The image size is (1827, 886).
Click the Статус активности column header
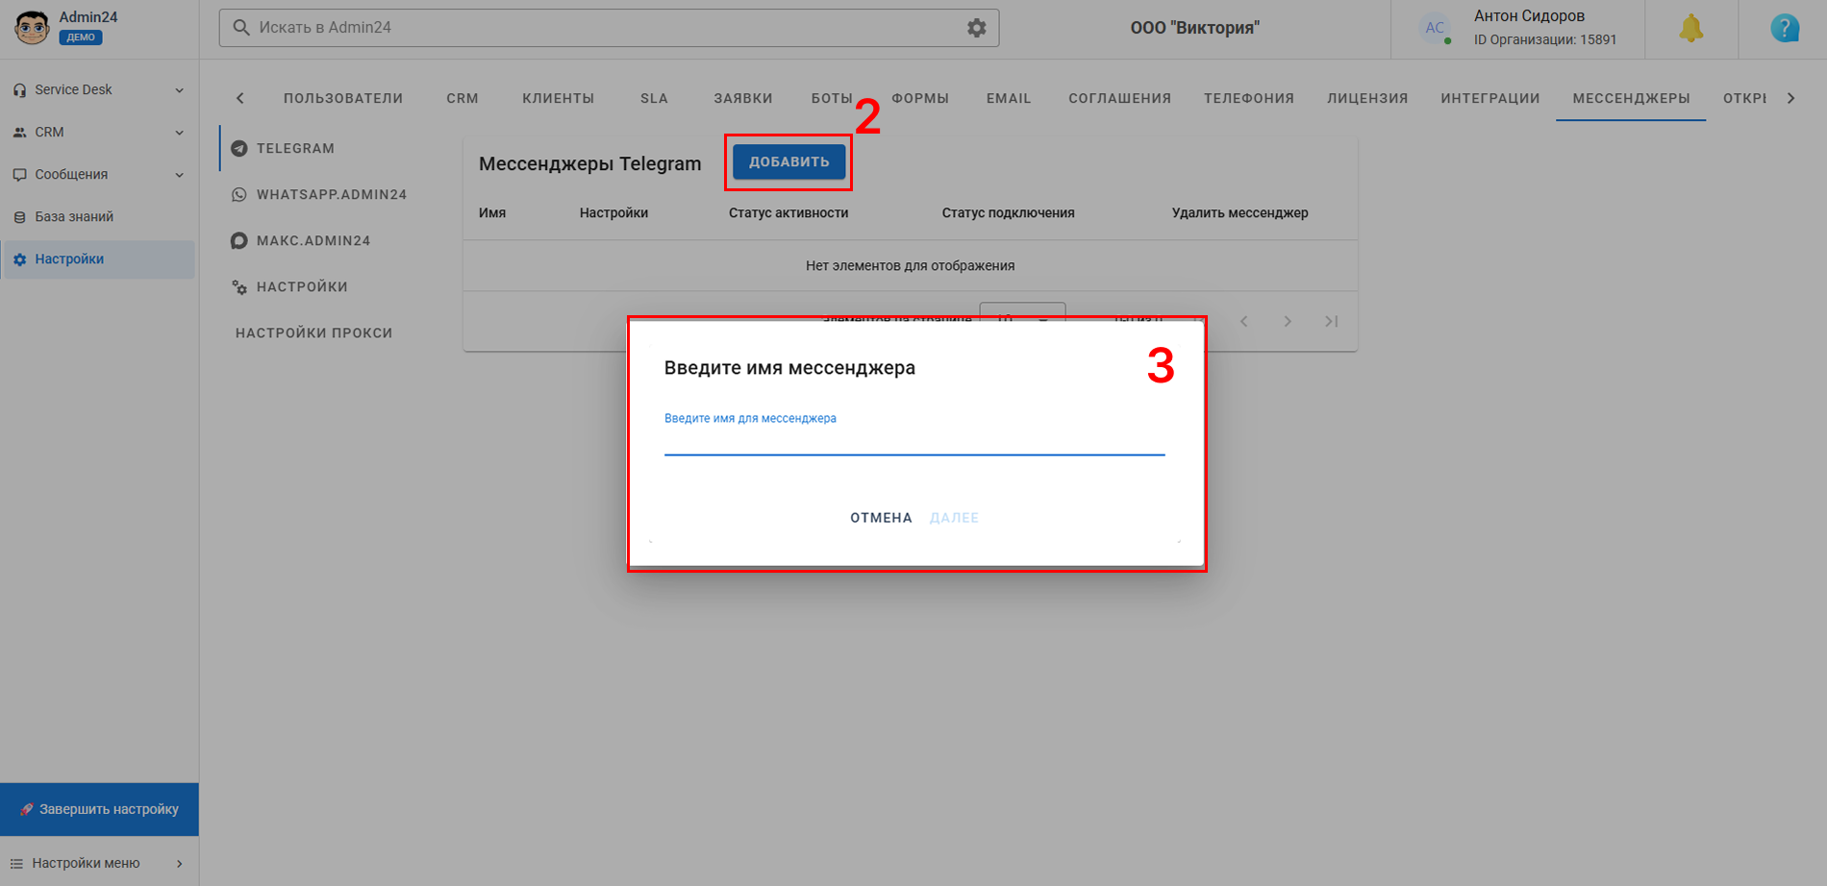(x=788, y=213)
